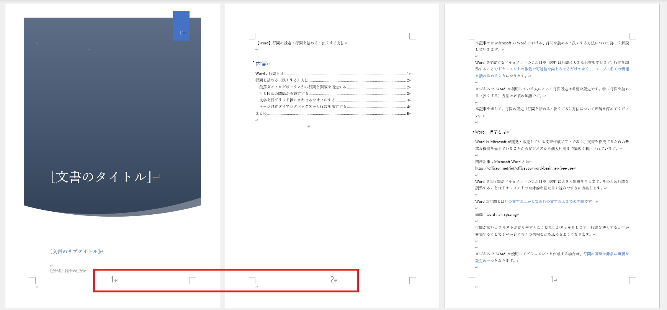Viewport: 667px width, 310px height.
Task: Select the [文書のサブタイトル] subtitle placeholder
Action: point(75,251)
